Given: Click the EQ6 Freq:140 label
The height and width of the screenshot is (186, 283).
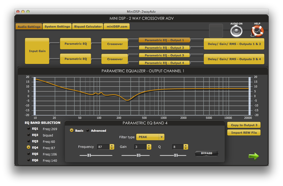Looking at the screenshot, I should [x=50, y=161].
